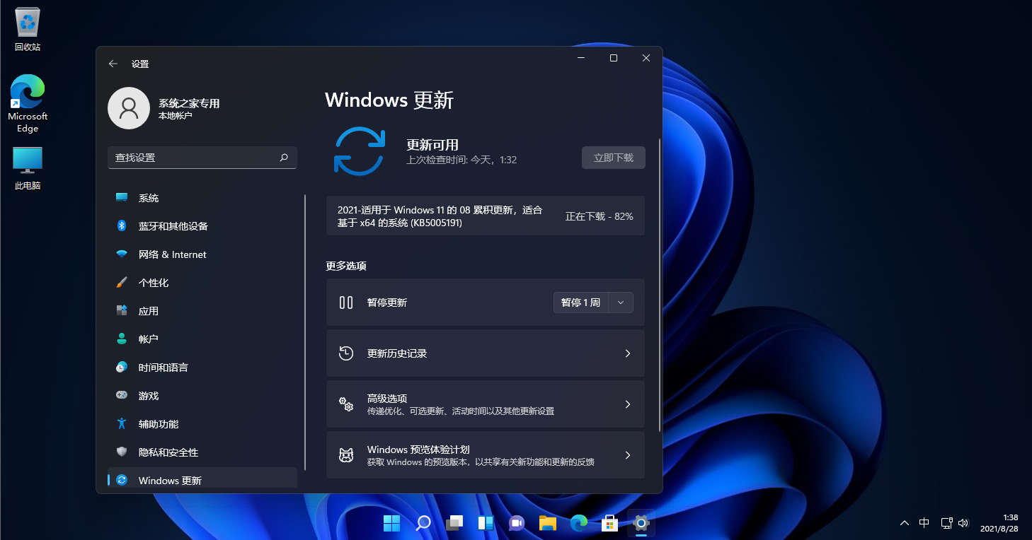Click the pause icon beside 暂停更新
The width and height of the screenshot is (1032, 540).
click(x=346, y=303)
